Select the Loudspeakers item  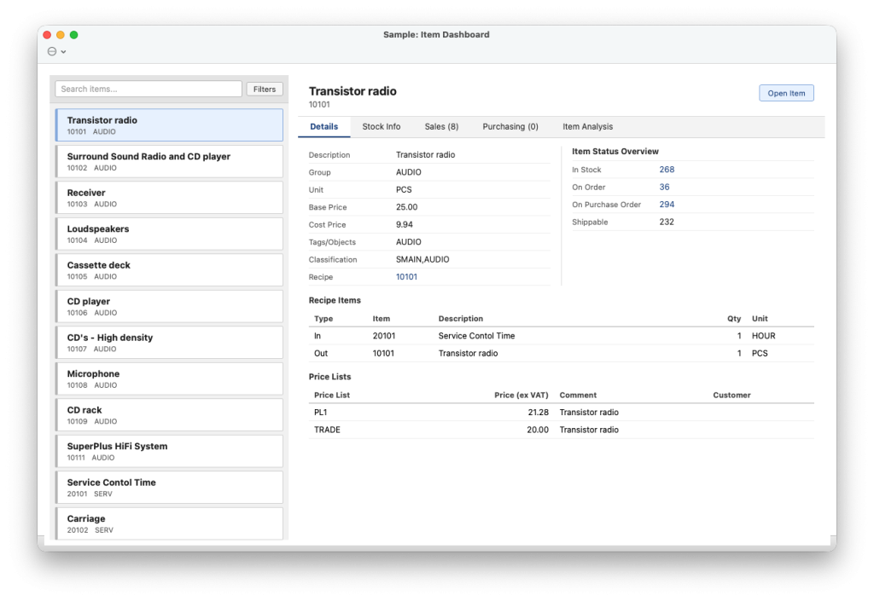click(170, 234)
